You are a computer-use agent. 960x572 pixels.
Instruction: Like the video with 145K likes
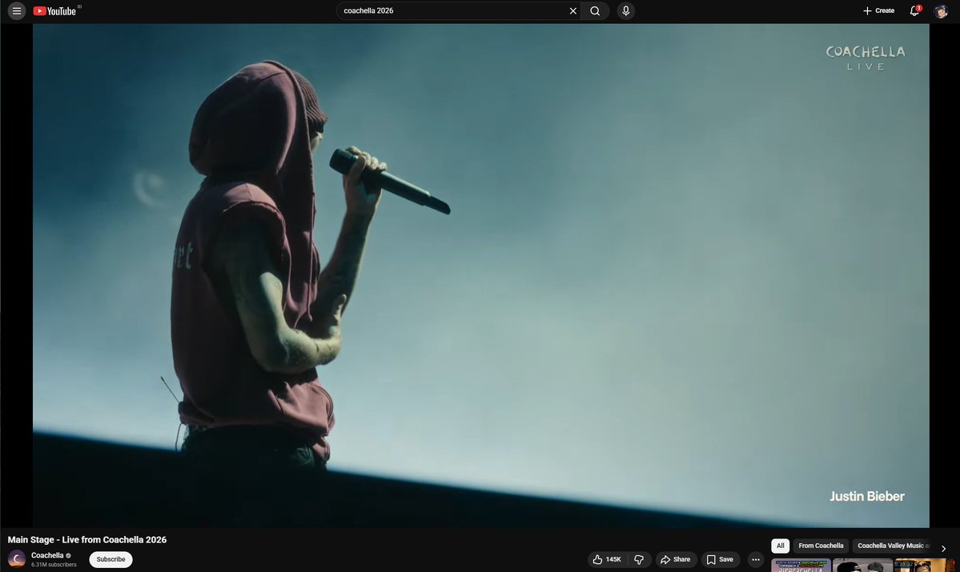[607, 559]
